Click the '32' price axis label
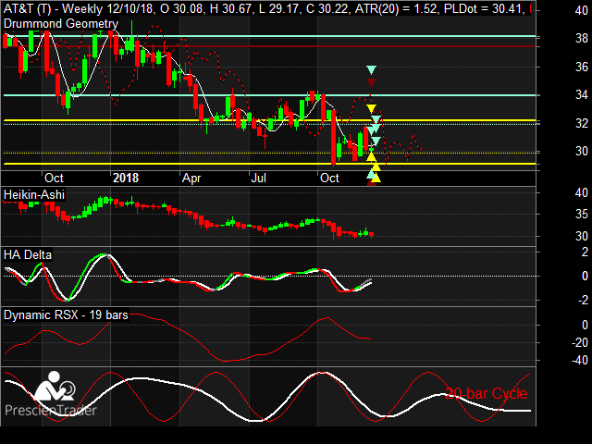 point(582,123)
